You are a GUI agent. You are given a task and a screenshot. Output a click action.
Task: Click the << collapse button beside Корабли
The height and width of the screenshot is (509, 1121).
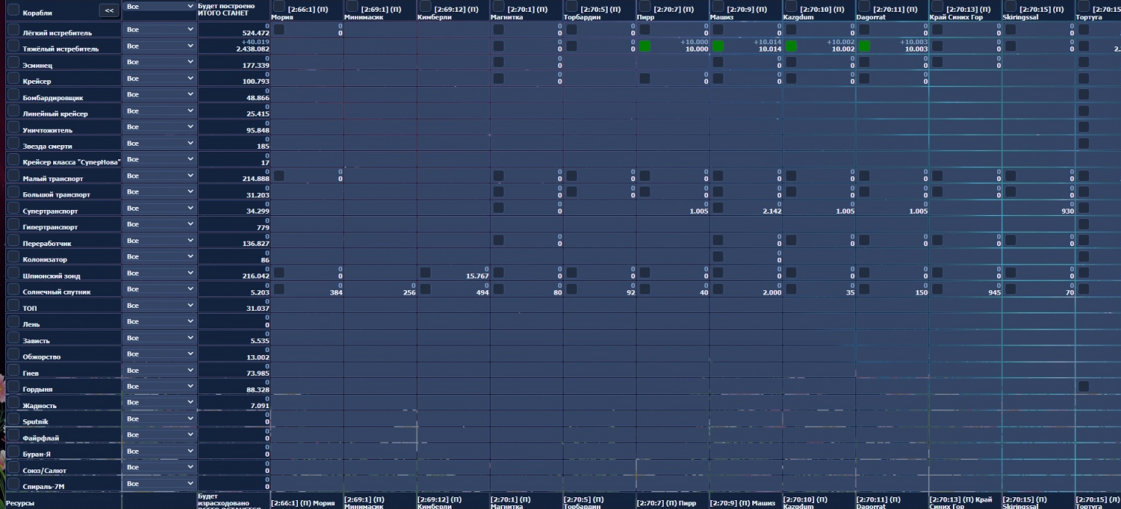point(109,10)
